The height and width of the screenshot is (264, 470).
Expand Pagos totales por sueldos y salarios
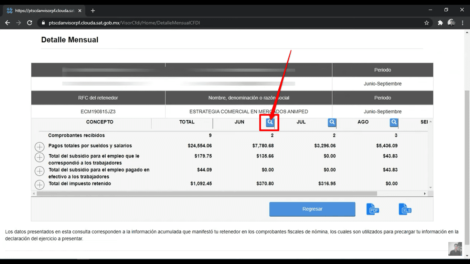tap(40, 147)
